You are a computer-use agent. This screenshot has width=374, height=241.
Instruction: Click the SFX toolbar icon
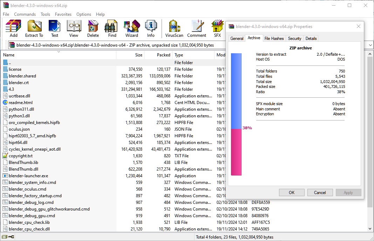coord(217,28)
